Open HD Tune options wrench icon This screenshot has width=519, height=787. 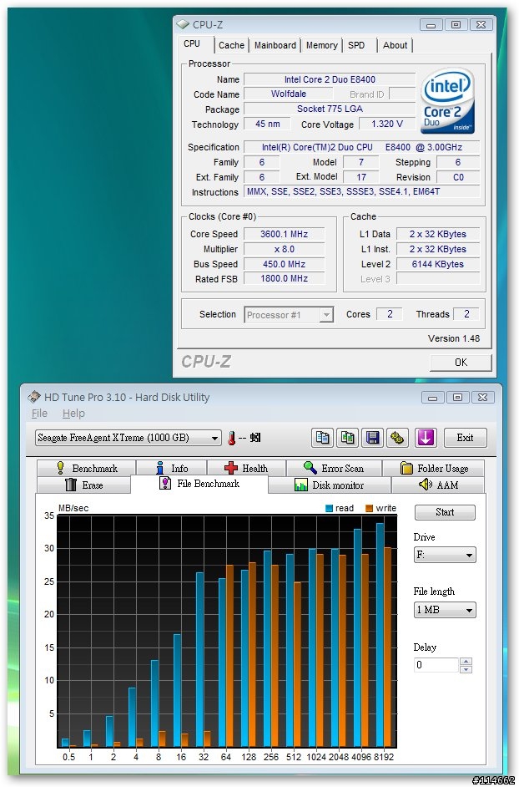(397, 438)
